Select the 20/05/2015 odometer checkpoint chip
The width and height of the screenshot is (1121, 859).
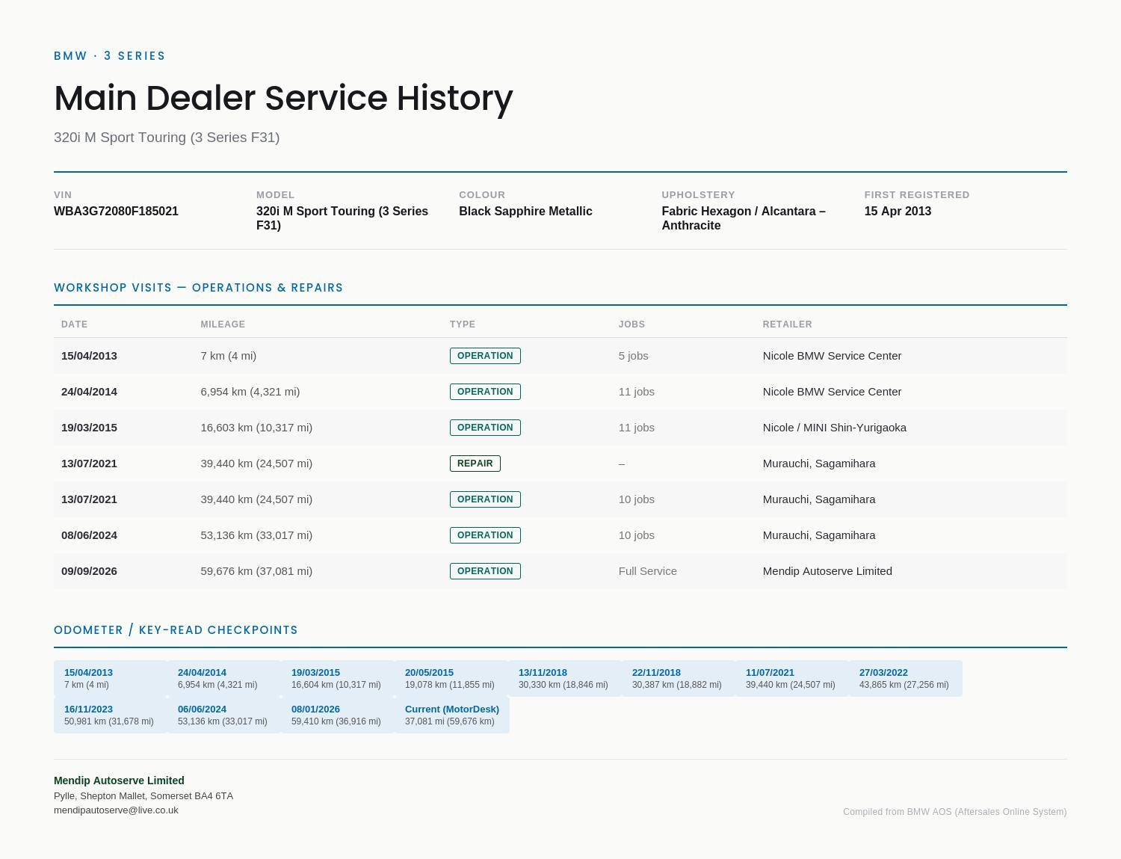(451, 678)
